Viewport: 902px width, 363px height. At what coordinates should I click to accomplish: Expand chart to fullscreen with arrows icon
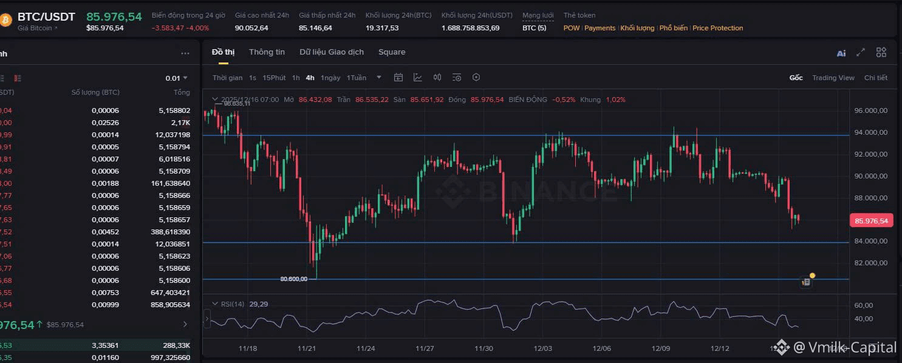point(860,53)
